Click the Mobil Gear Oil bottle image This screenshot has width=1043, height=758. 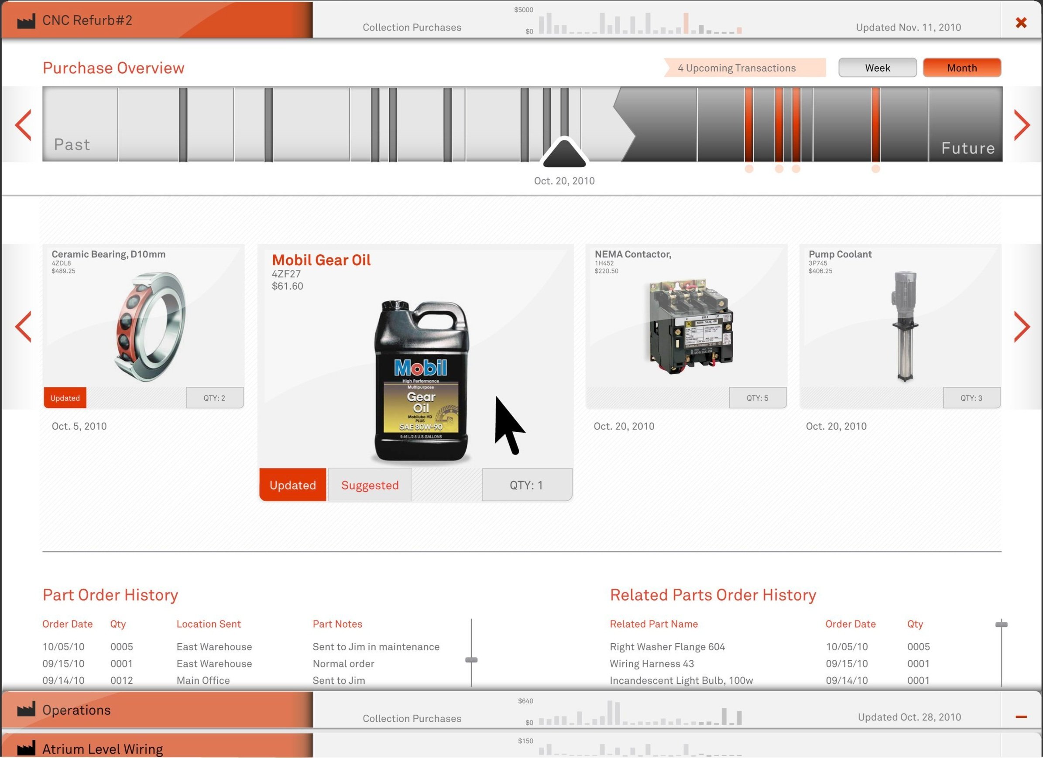(421, 381)
